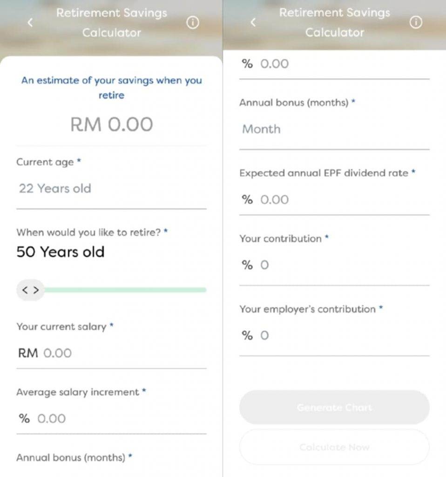Click the light green retirement age slider track

[125, 290]
